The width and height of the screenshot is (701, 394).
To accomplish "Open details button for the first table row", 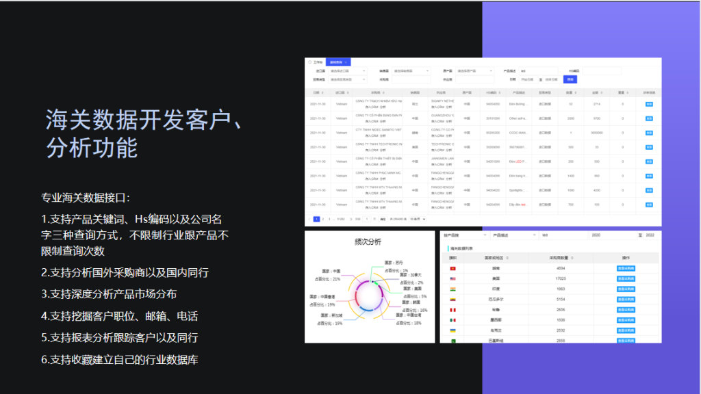I will coord(649,104).
